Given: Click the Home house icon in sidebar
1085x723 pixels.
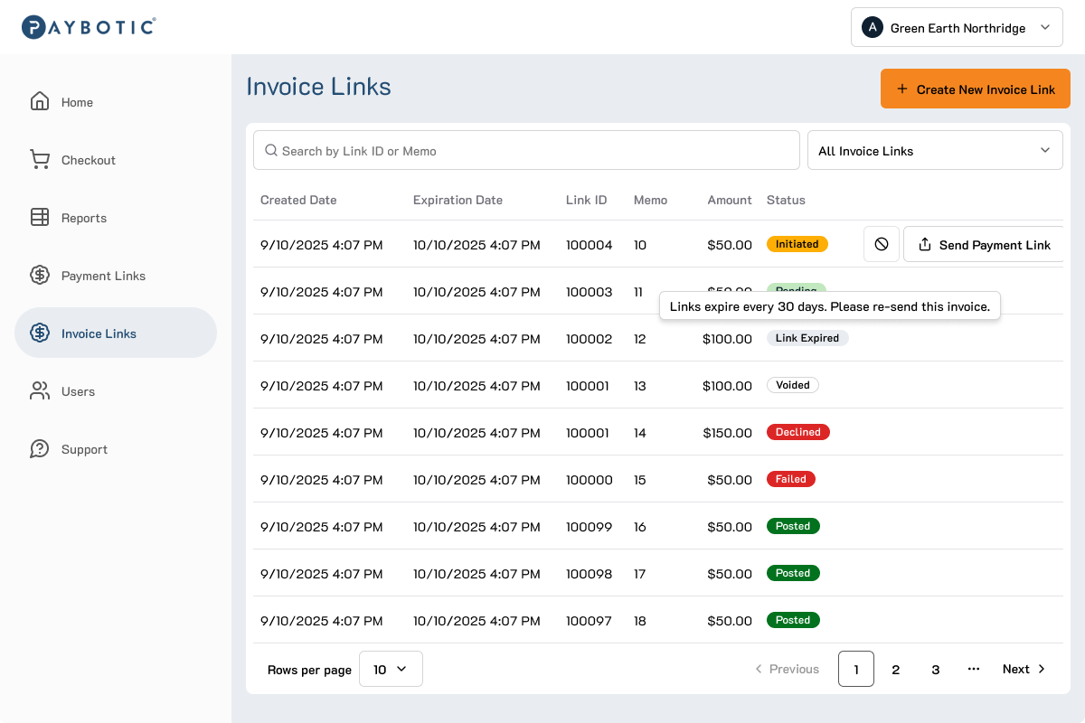Looking at the screenshot, I should (40, 101).
